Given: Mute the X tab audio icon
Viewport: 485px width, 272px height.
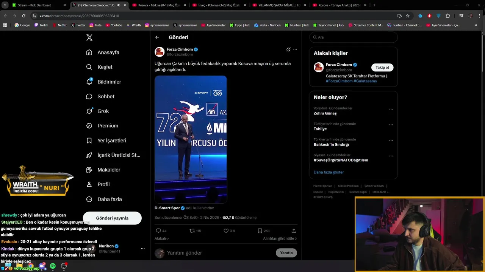Looking at the screenshot, I should click(119, 5).
